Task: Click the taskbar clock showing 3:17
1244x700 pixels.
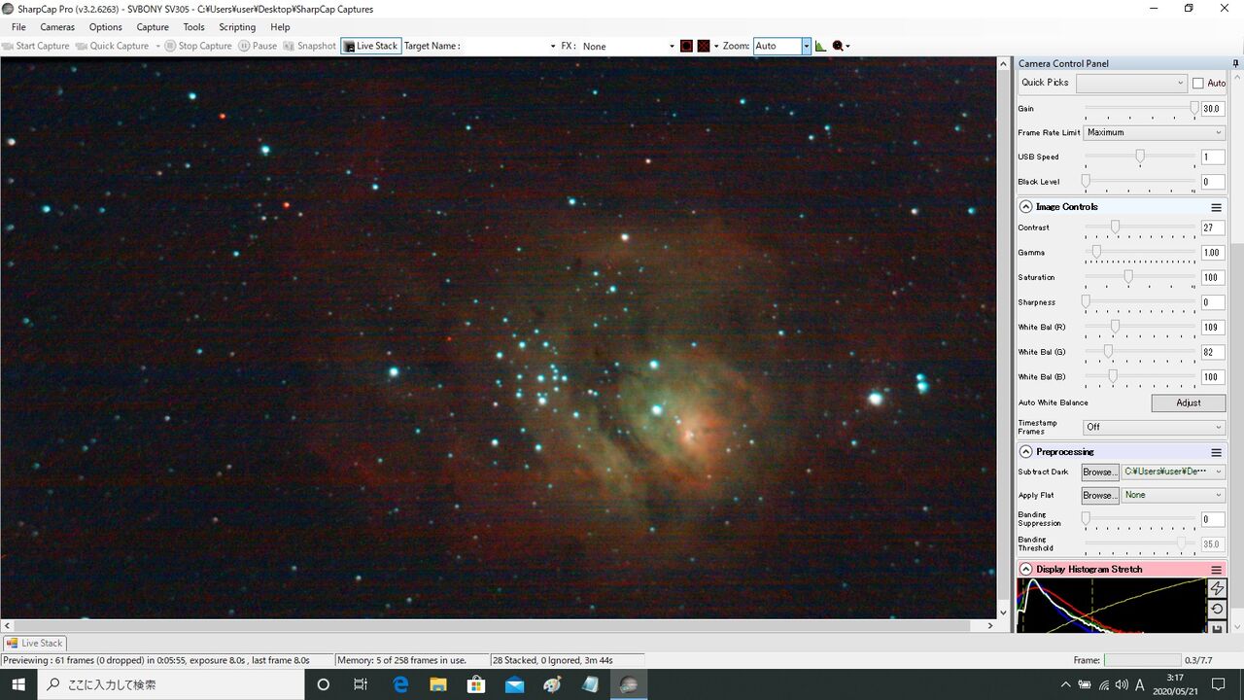Action: 1175,684
